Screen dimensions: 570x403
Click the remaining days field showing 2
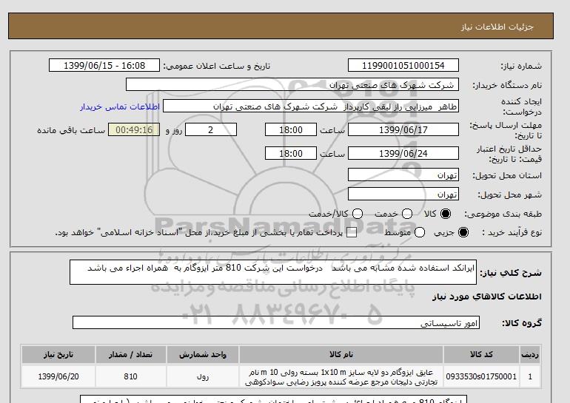(x=211, y=129)
